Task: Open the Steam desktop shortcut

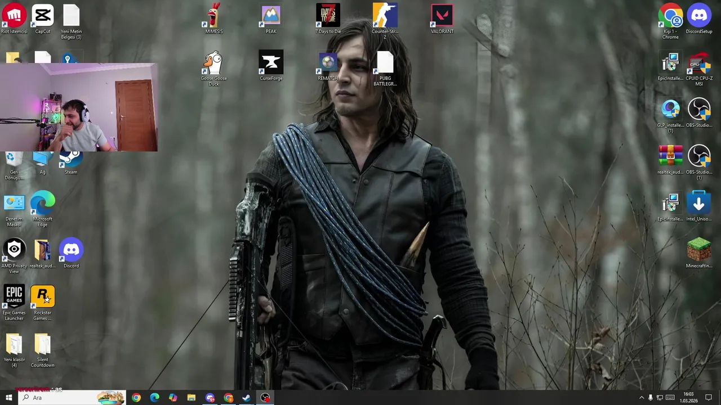Action: pos(71,163)
